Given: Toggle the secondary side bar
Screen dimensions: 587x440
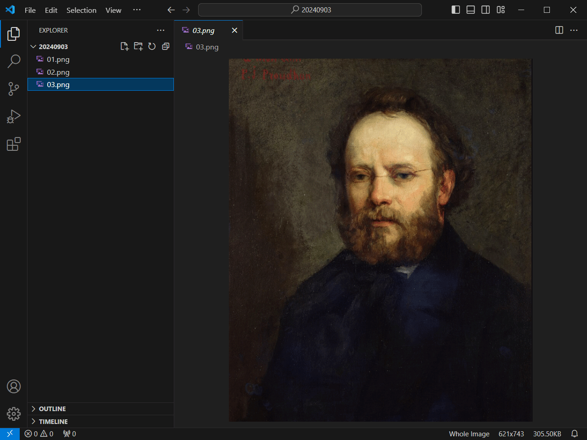Looking at the screenshot, I should (x=486, y=10).
